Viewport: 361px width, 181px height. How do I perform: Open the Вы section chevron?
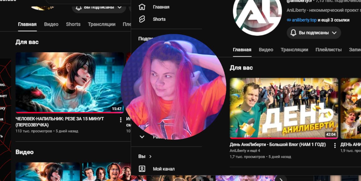[150, 156]
